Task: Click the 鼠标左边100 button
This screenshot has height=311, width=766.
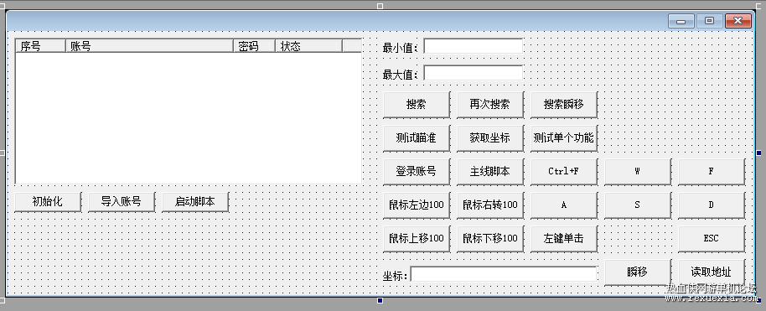Action: click(417, 205)
